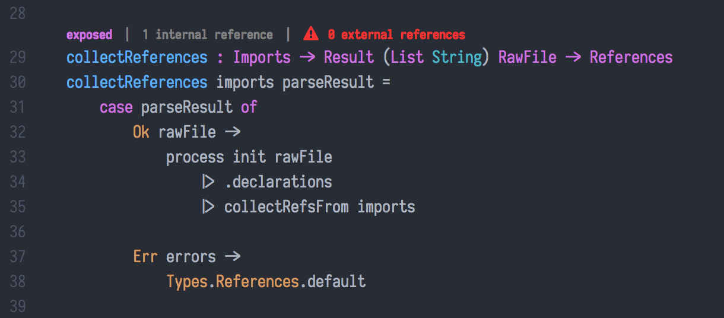
Task: Click the arrow between Imports and Result
Action: coord(307,58)
